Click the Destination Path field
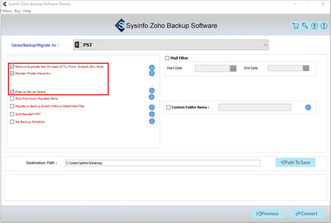 163,163
